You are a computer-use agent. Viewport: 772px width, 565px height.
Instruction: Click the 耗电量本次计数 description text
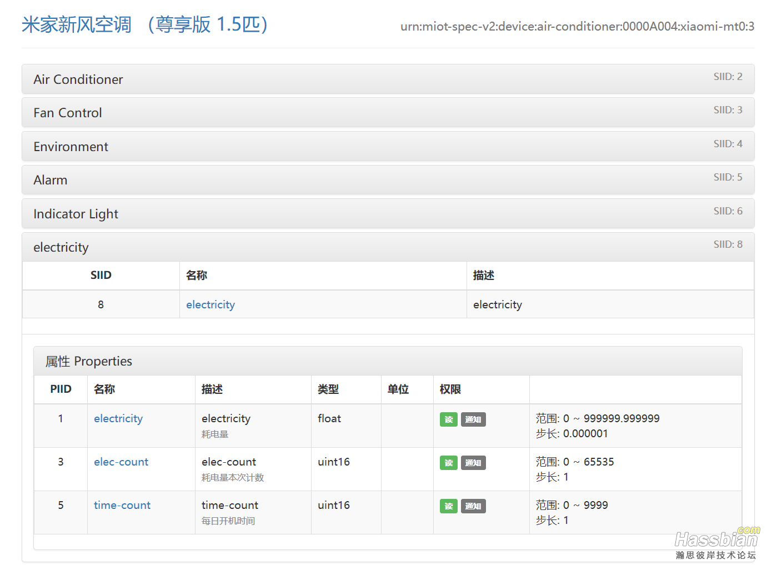233,477
